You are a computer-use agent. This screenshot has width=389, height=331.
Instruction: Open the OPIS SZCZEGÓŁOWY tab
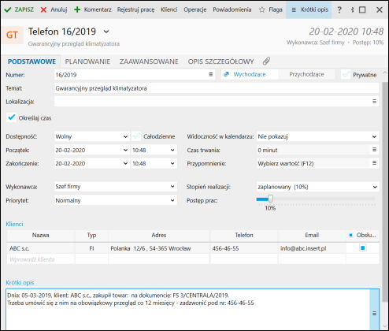coord(220,61)
